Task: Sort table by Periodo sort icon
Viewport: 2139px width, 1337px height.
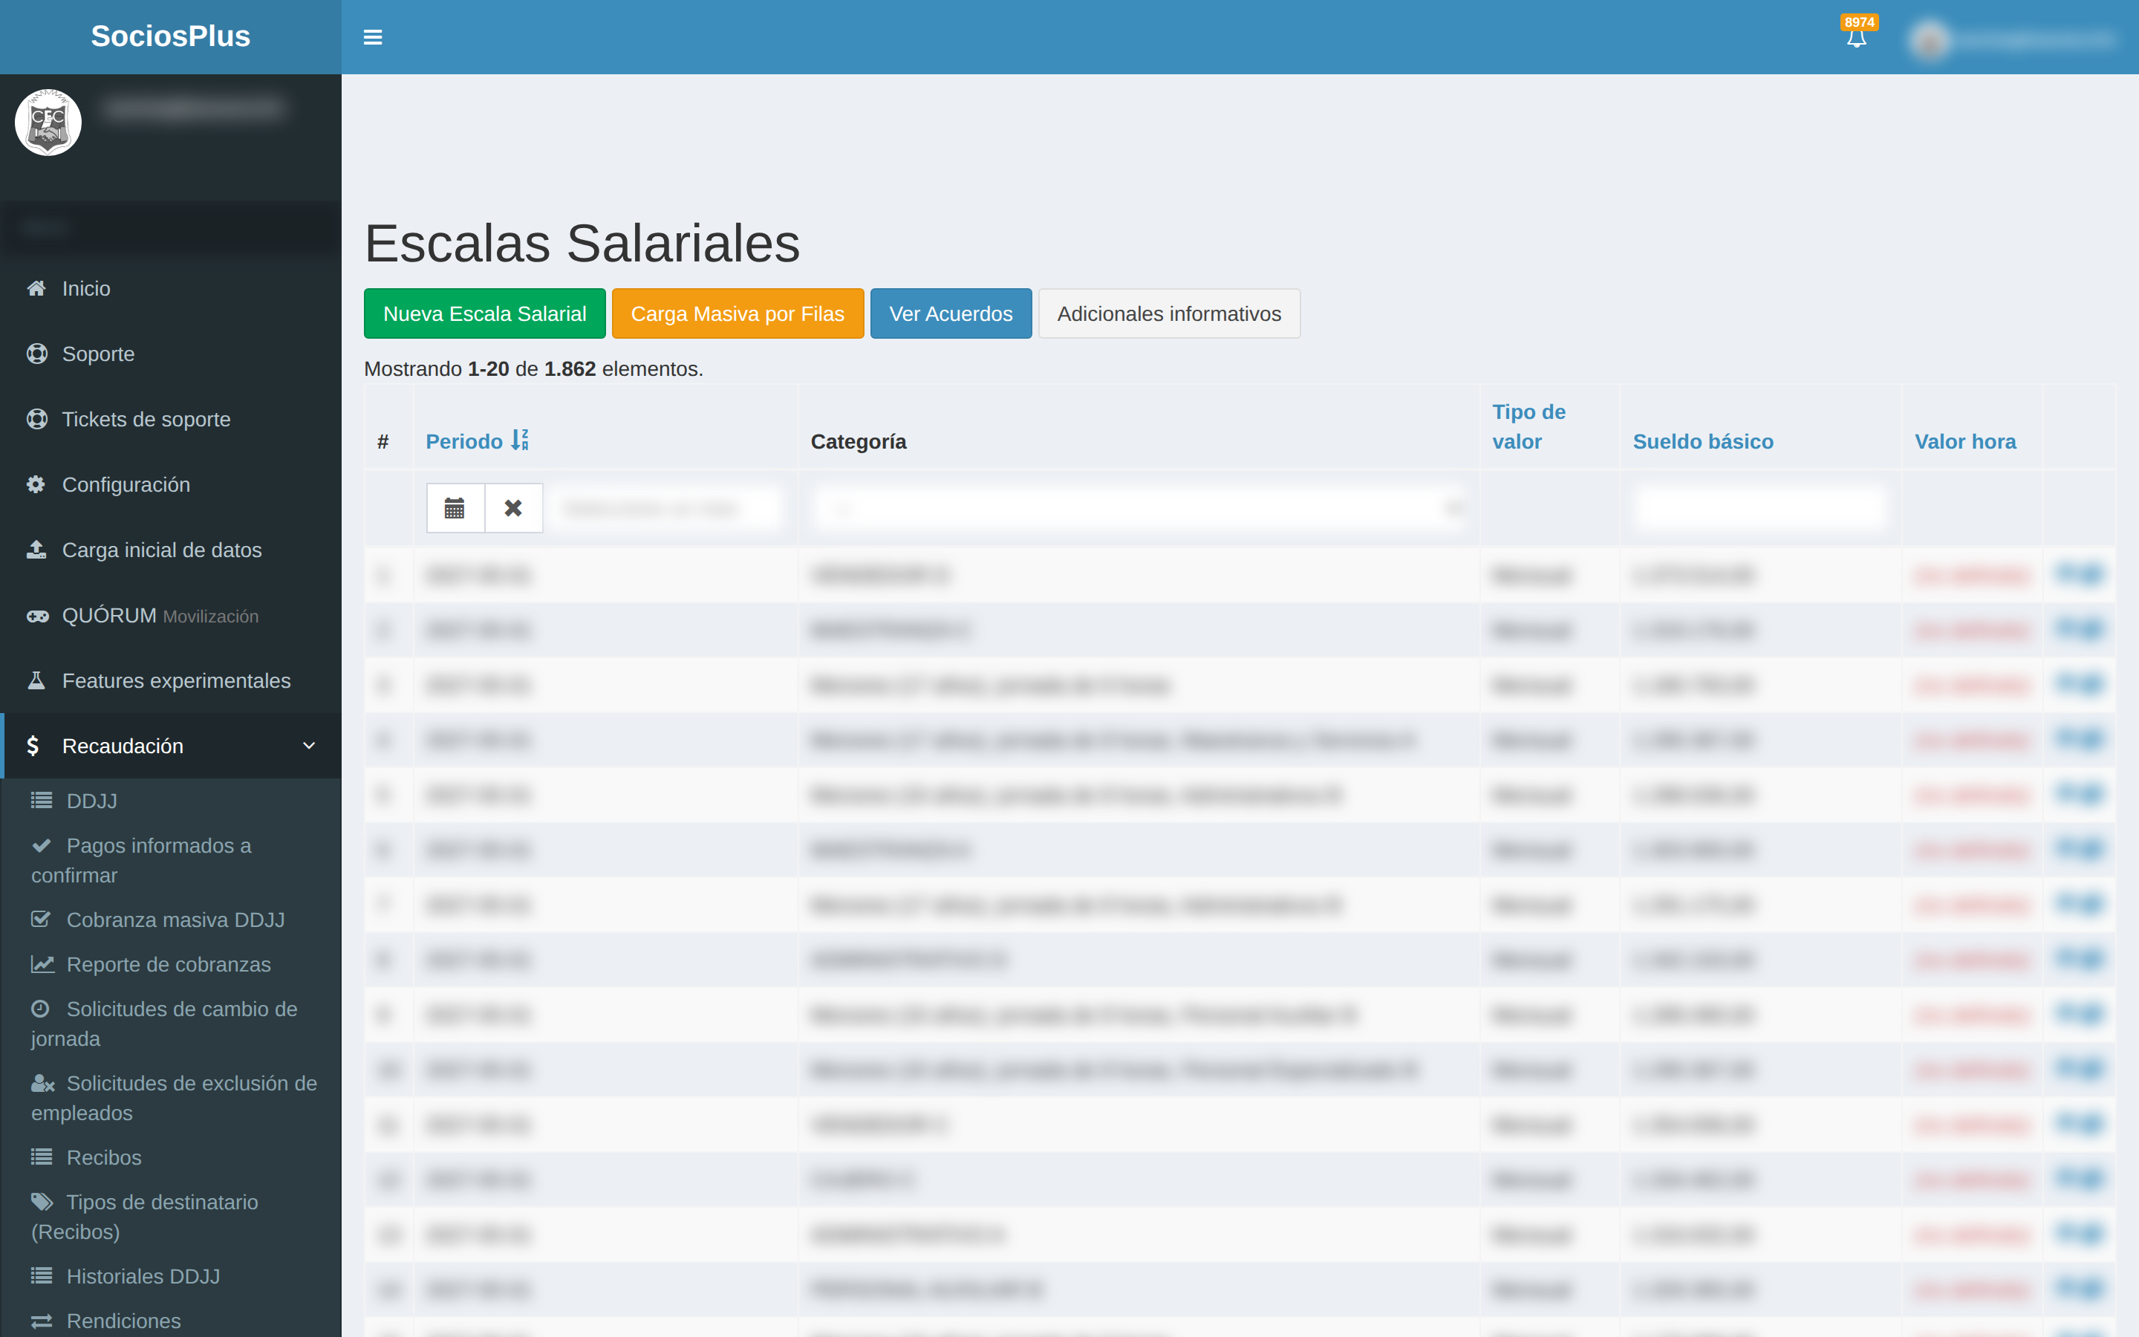Action: [x=520, y=440]
